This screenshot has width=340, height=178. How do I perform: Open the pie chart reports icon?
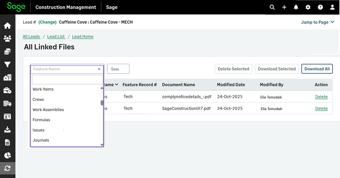7,155
